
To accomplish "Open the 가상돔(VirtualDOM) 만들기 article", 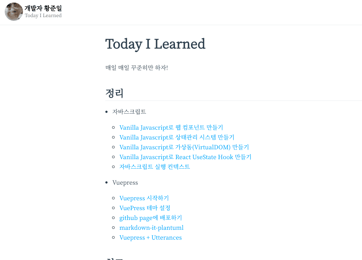I will pos(184,147).
